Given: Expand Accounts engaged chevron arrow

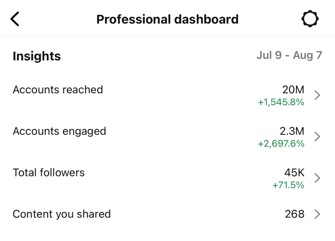Looking at the screenshot, I should pos(317,137).
